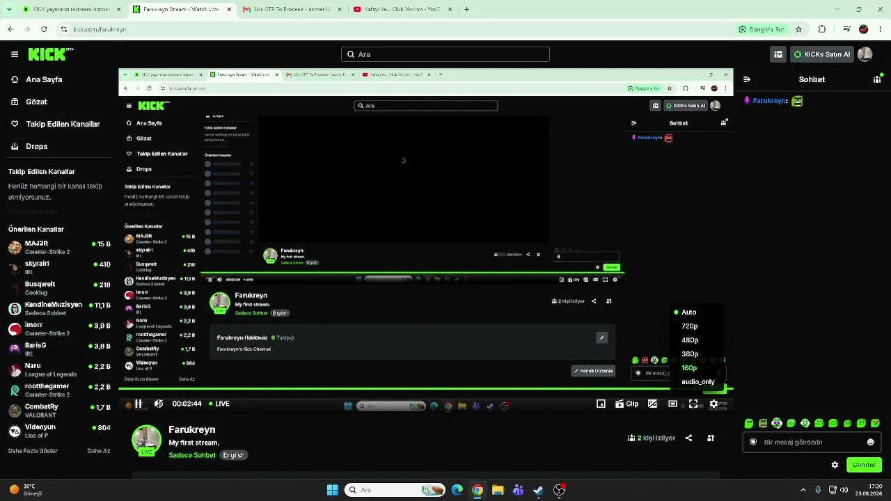Image resolution: width=891 pixels, height=501 pixels.
Task: Reload the Kick page
Action: coord(44,29)
